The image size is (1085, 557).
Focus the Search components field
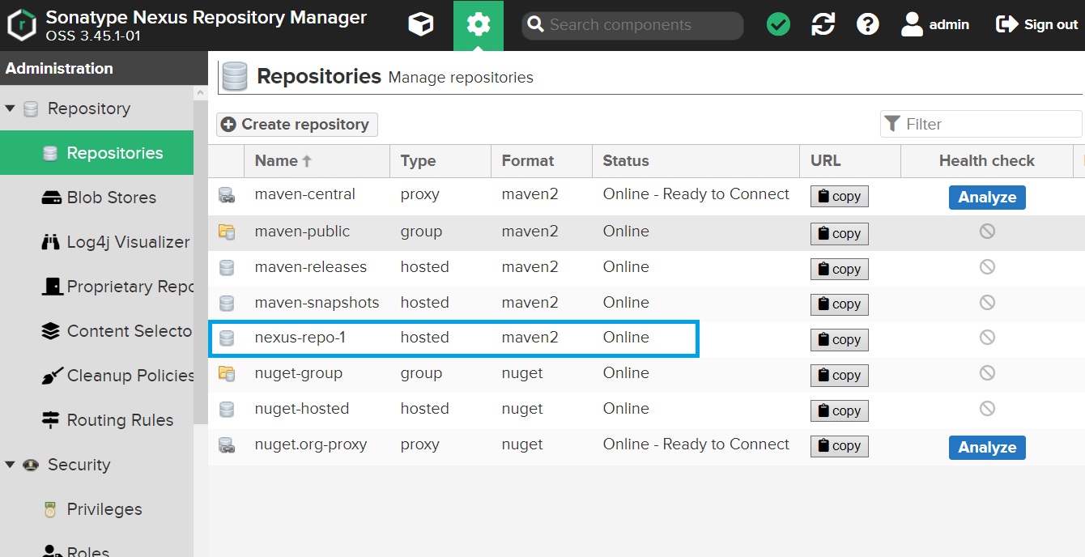tap(632, 25)
